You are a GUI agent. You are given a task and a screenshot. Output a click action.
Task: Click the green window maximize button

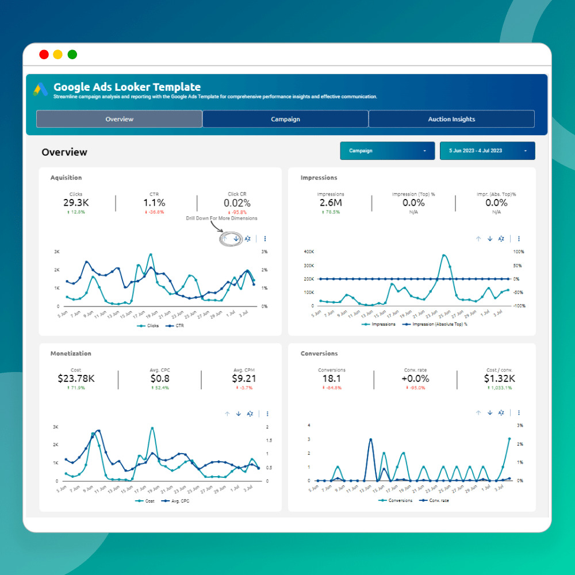pyautogui.click(x=72, y=55)
